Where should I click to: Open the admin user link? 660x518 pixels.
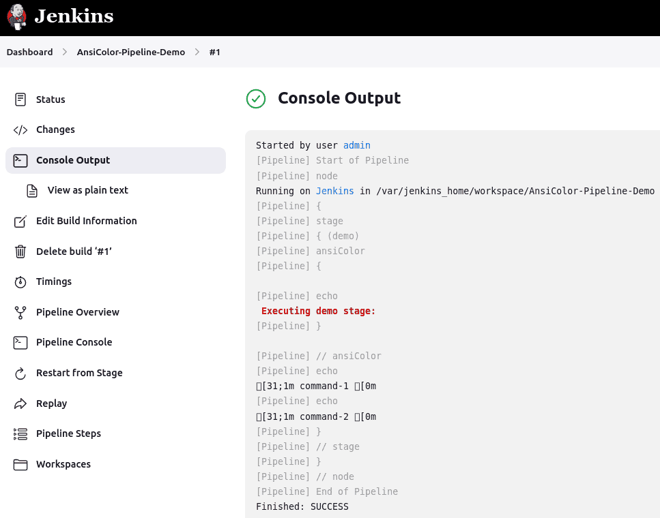click(x=357, y=145)
